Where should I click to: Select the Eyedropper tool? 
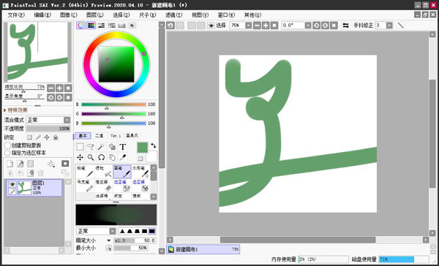point(123,157)
